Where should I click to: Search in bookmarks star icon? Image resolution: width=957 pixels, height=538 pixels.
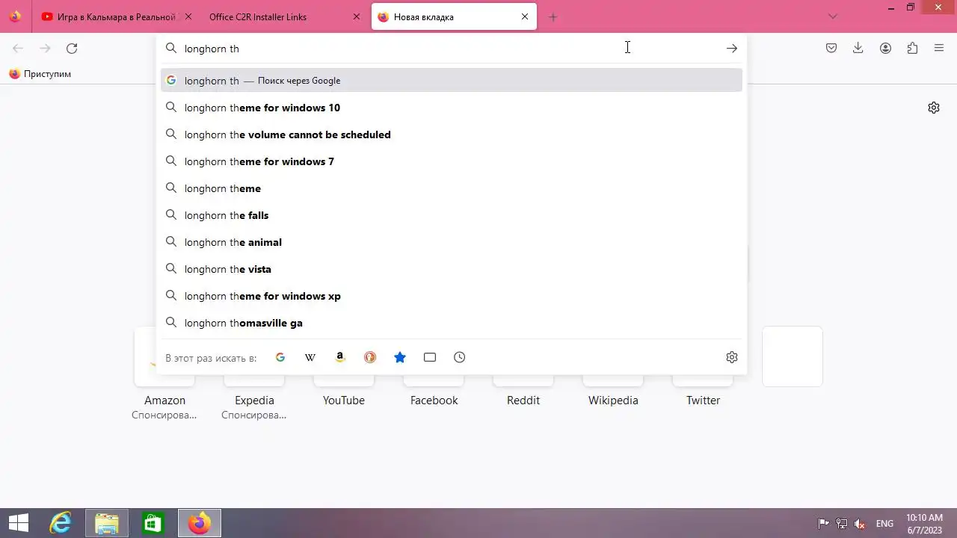click(x=400, y=357)
